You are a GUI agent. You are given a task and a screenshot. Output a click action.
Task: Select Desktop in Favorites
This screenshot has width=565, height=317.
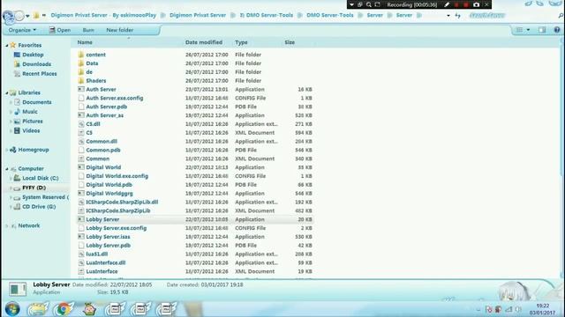tap(33, 55)
